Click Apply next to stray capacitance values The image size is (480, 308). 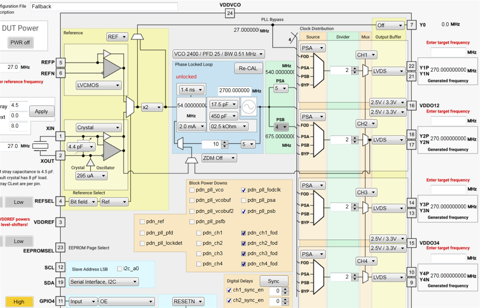point(42,111)
